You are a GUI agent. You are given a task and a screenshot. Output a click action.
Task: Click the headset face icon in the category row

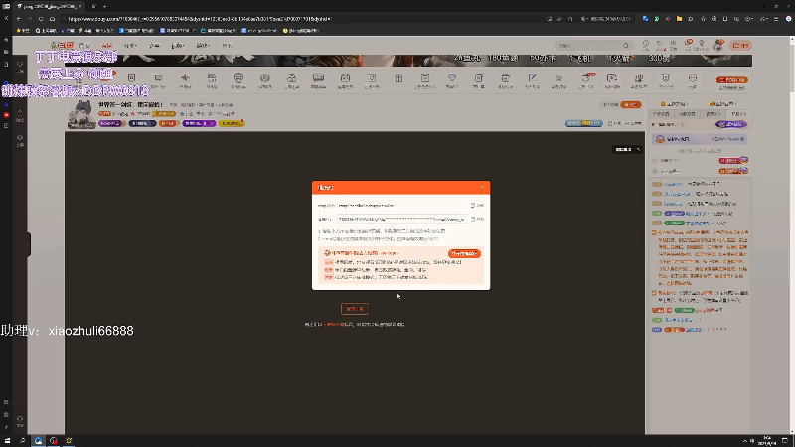[238, 79]
